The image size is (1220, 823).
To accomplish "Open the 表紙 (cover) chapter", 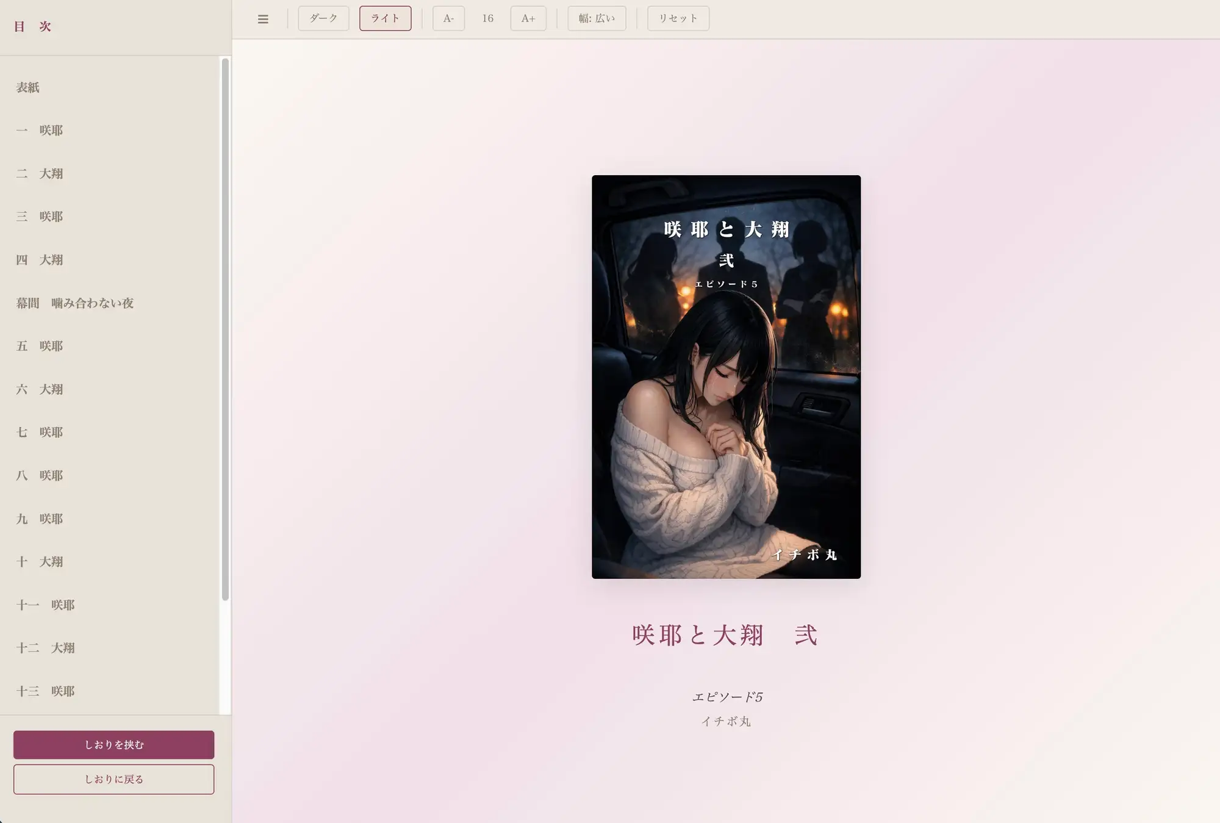I will coord(29,87).
